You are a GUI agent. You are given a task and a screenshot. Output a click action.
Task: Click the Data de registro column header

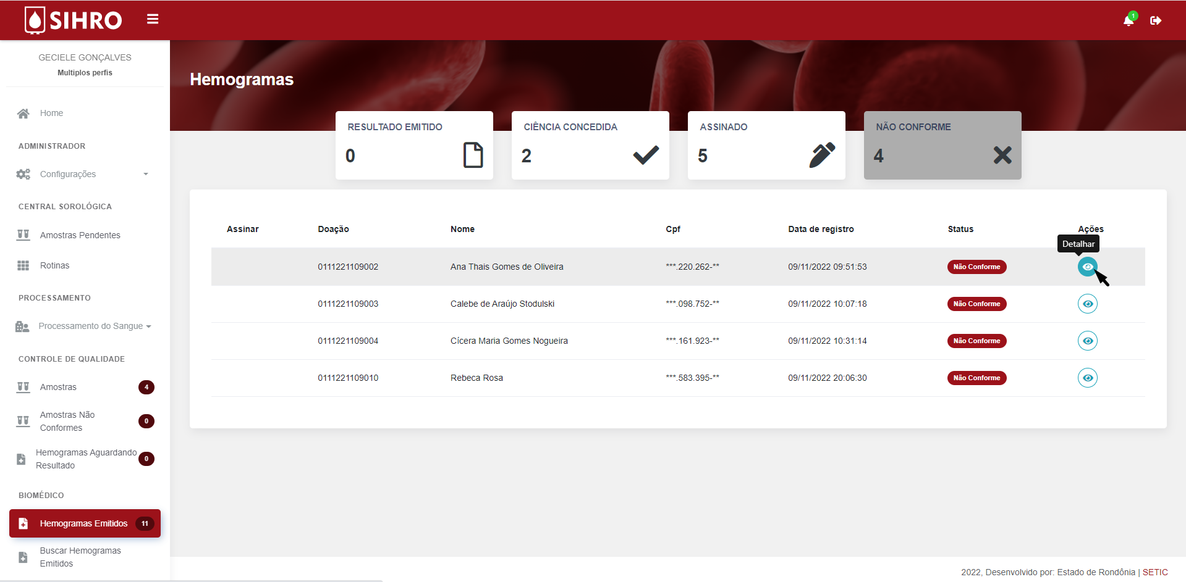coord(821,229)
